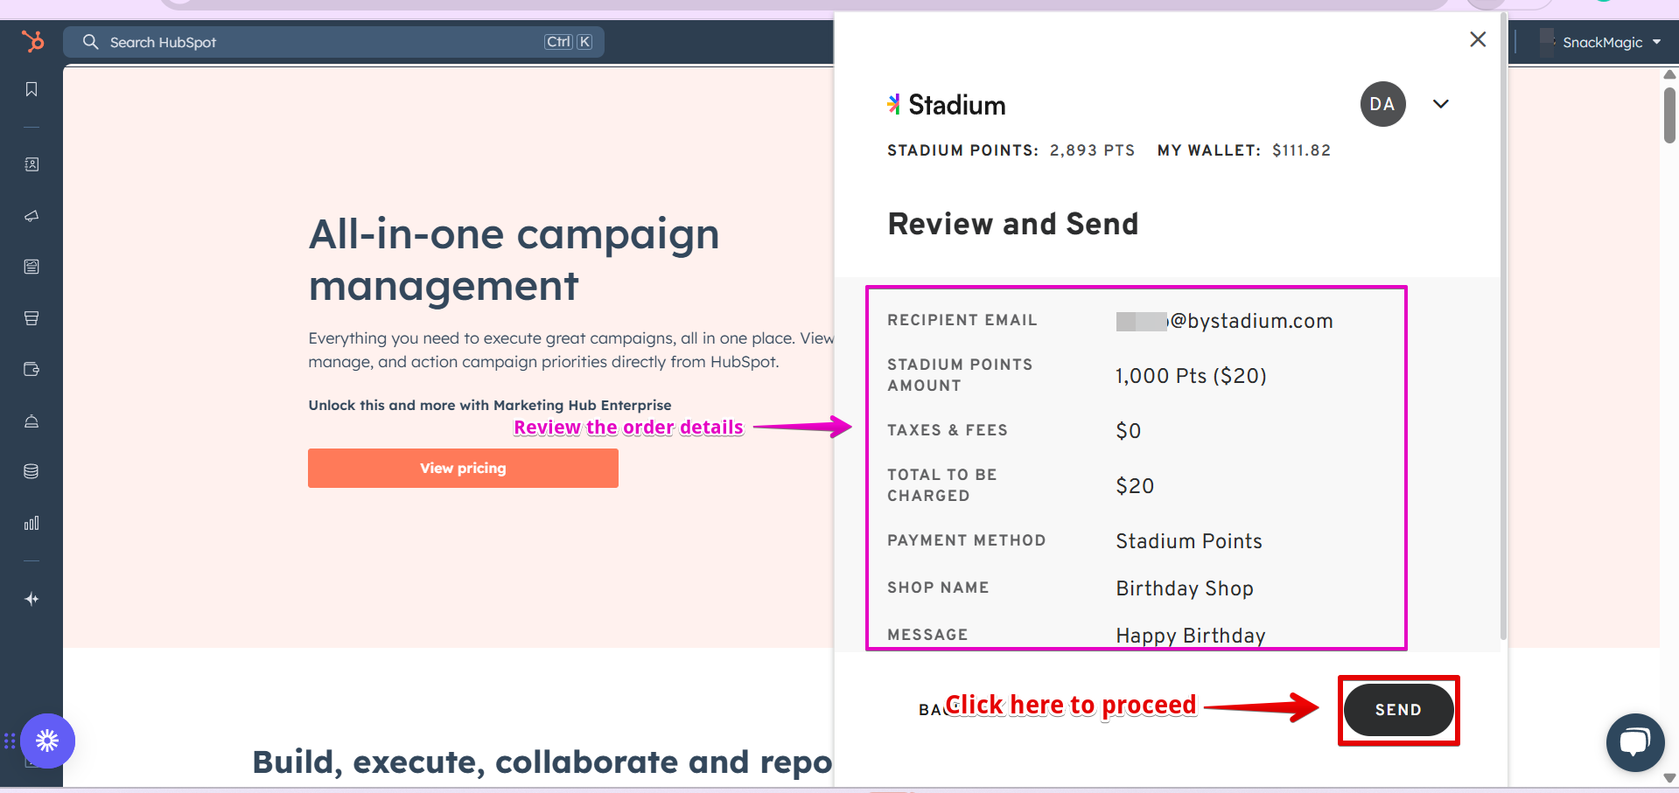Screen dimensions: 1679x793
Task: Open the wallet-style sidebar icon
Action: pos(31,369)
